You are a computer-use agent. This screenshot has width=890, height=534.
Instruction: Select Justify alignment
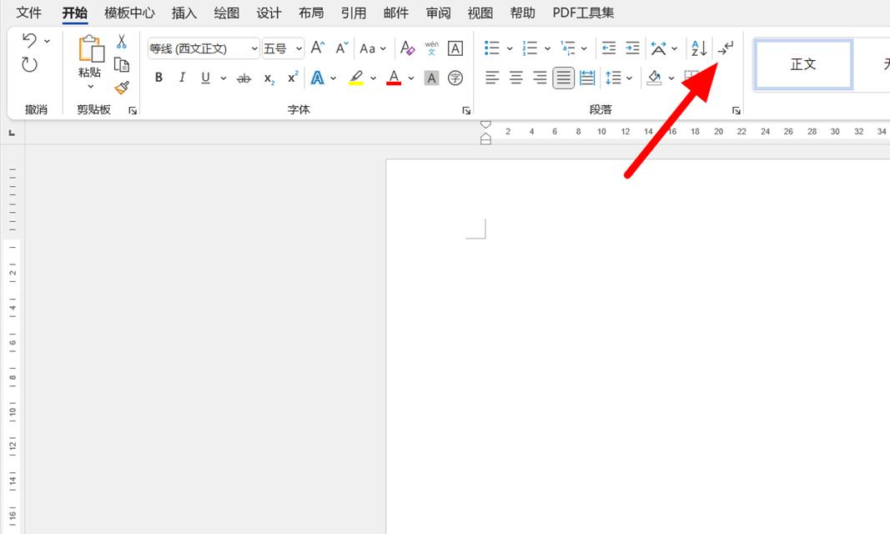pyautogui.click(x=564, y=78)
